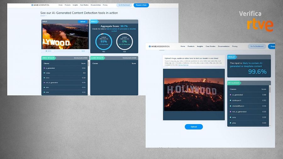Click the Hive Moderation logo above the video demo
Screen dimensions: 283x159
40,5
